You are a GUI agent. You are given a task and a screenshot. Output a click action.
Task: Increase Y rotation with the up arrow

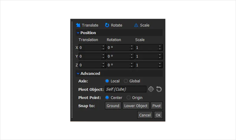132,55
